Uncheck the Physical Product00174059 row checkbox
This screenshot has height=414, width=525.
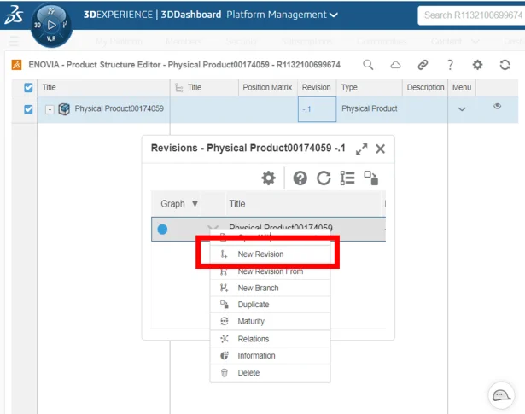pos(28,109)
